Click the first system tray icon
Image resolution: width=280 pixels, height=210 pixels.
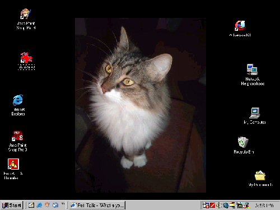(206, 206)
